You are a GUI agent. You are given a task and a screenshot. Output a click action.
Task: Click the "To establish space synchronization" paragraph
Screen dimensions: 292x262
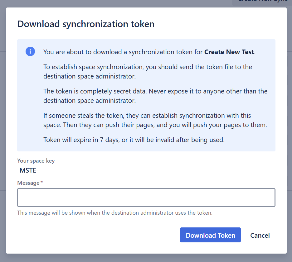148,71
